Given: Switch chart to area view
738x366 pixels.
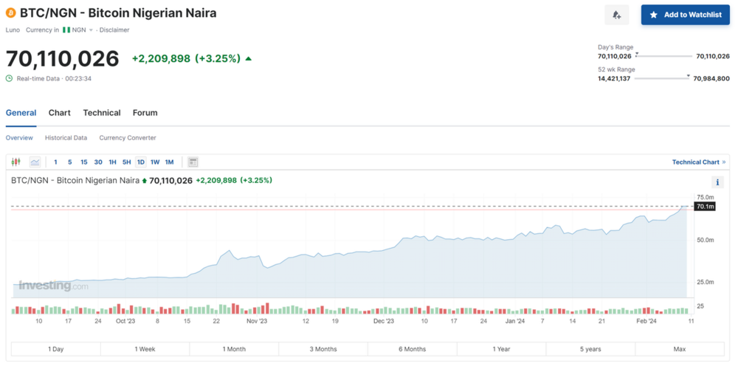Looking at the screenshot, I should click(35, 162).
